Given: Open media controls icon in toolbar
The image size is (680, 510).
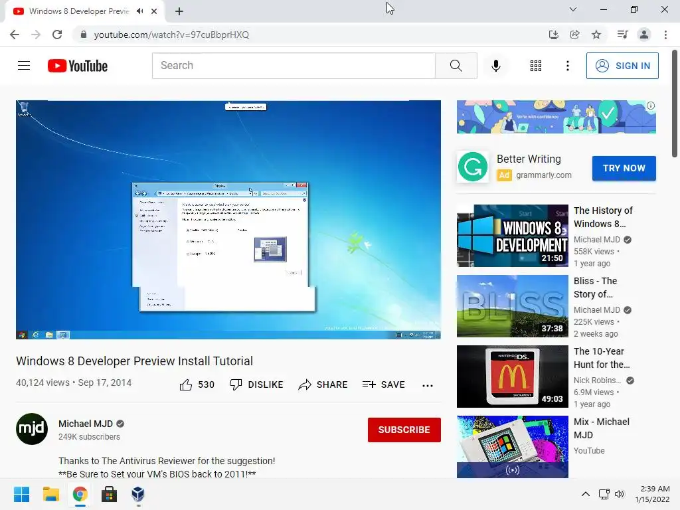Looking at the screenshot, I should click(622, 35).
